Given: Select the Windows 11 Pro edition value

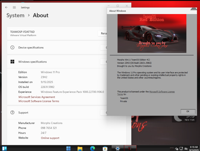Looking at the screenshot, I should [50, 72].
